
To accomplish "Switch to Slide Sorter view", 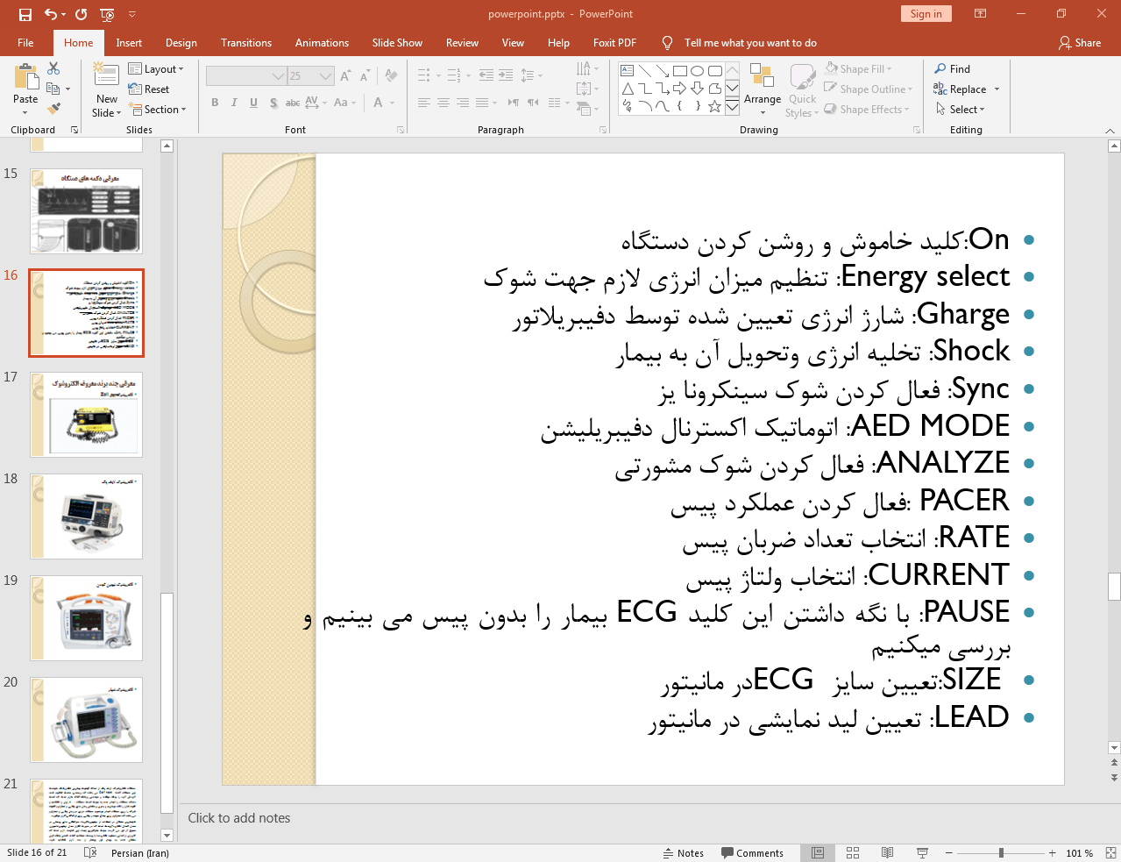I will pos(853,852).
